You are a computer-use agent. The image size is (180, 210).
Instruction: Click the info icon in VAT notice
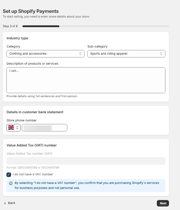[x=11, y=183]
